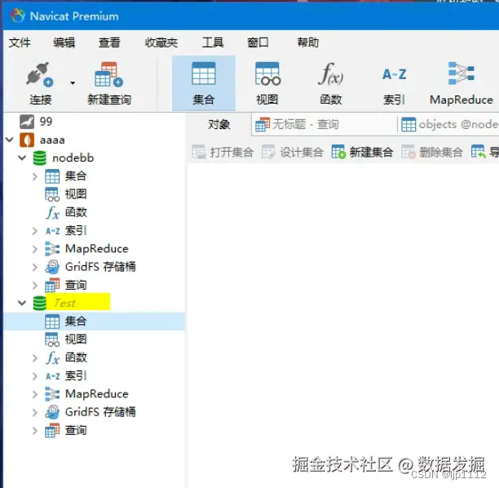
Task: Open the 编辑 menu
Action: click(x=64, y=42)
